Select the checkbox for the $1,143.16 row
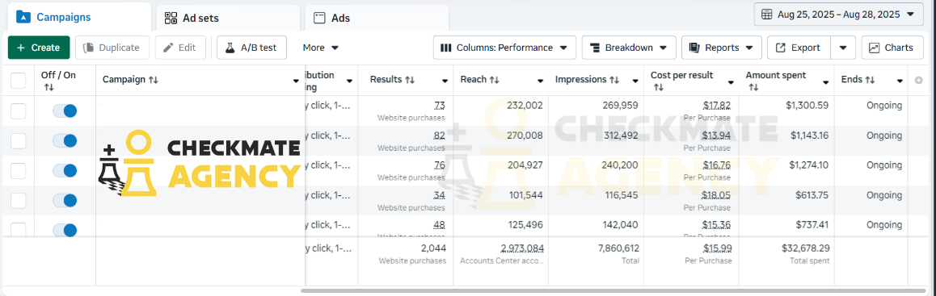The width and height of the screenshot is (936, 296). tap(19, 140)
